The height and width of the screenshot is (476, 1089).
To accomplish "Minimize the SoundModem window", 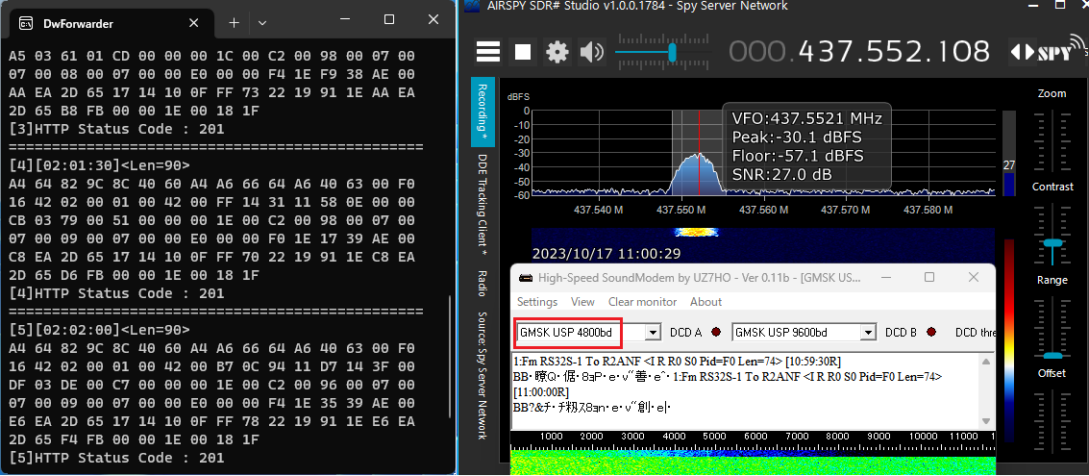I will [x=887, y=277].
